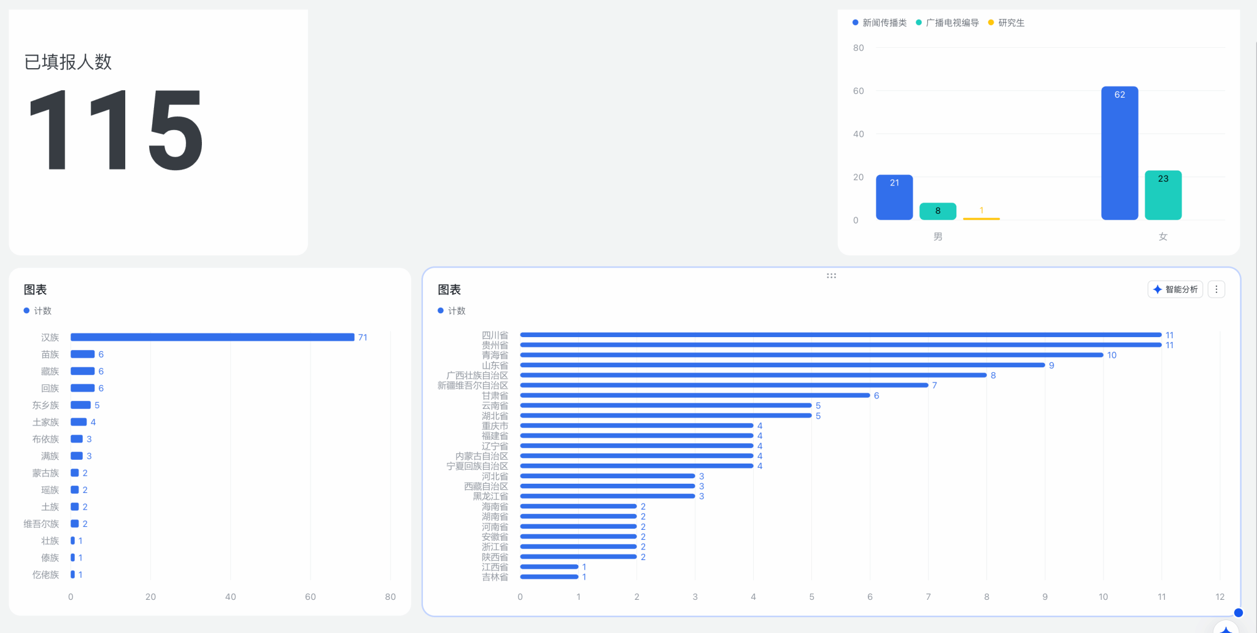
Task: Click the 四川省 bar in the province chart
Action: point(840,335)
